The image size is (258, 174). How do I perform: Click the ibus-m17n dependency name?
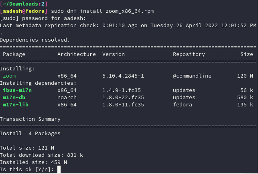(x=17, y=90)
